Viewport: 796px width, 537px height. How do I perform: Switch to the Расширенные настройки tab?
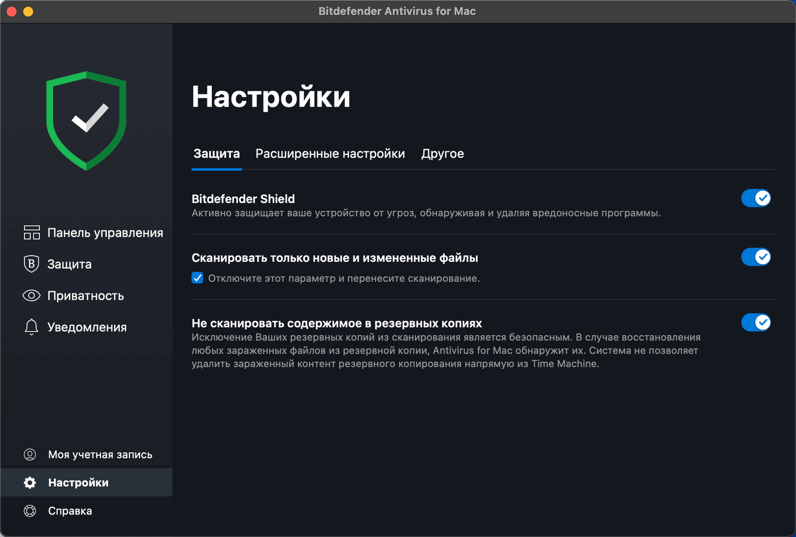pos(330,154)
